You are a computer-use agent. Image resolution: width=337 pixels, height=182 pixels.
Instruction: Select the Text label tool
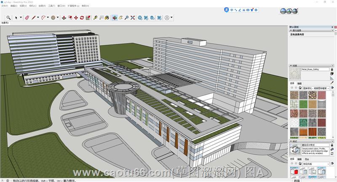(102, 18)
